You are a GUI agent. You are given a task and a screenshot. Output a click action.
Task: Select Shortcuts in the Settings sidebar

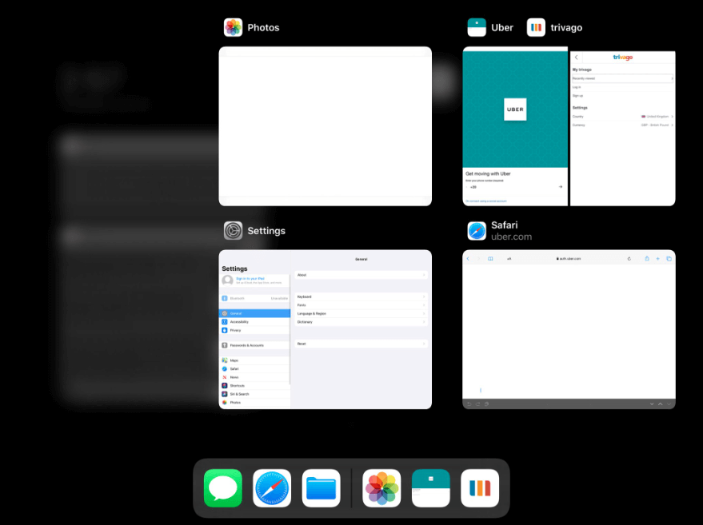click(x=254, y=386)
